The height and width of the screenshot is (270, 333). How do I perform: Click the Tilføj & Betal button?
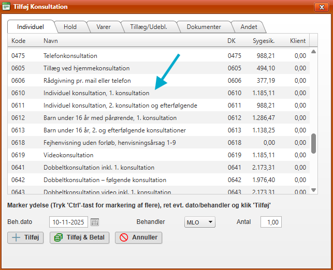pyautogui.click(x=79, y=238)
